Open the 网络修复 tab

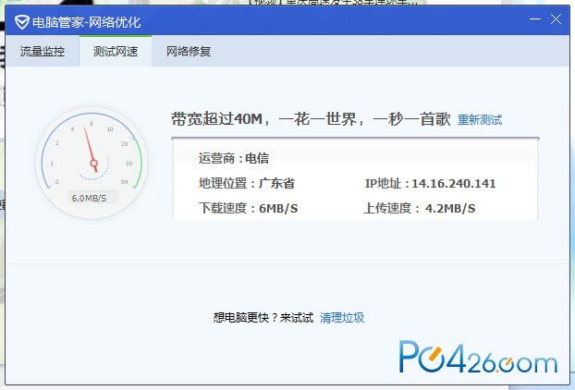pos(189,52)
